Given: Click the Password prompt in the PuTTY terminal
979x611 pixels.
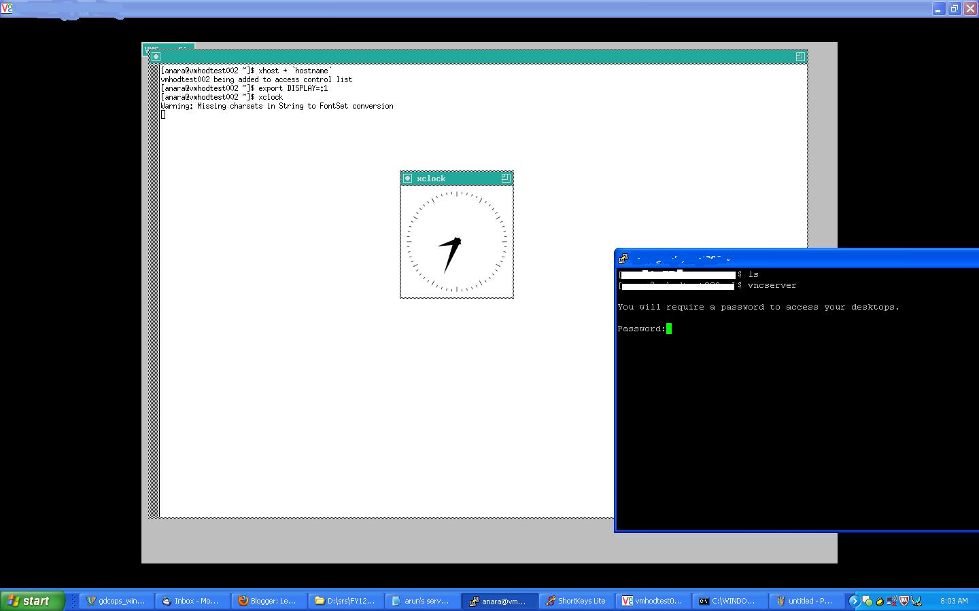Looking at the screenshot, I should click(643, 329).
